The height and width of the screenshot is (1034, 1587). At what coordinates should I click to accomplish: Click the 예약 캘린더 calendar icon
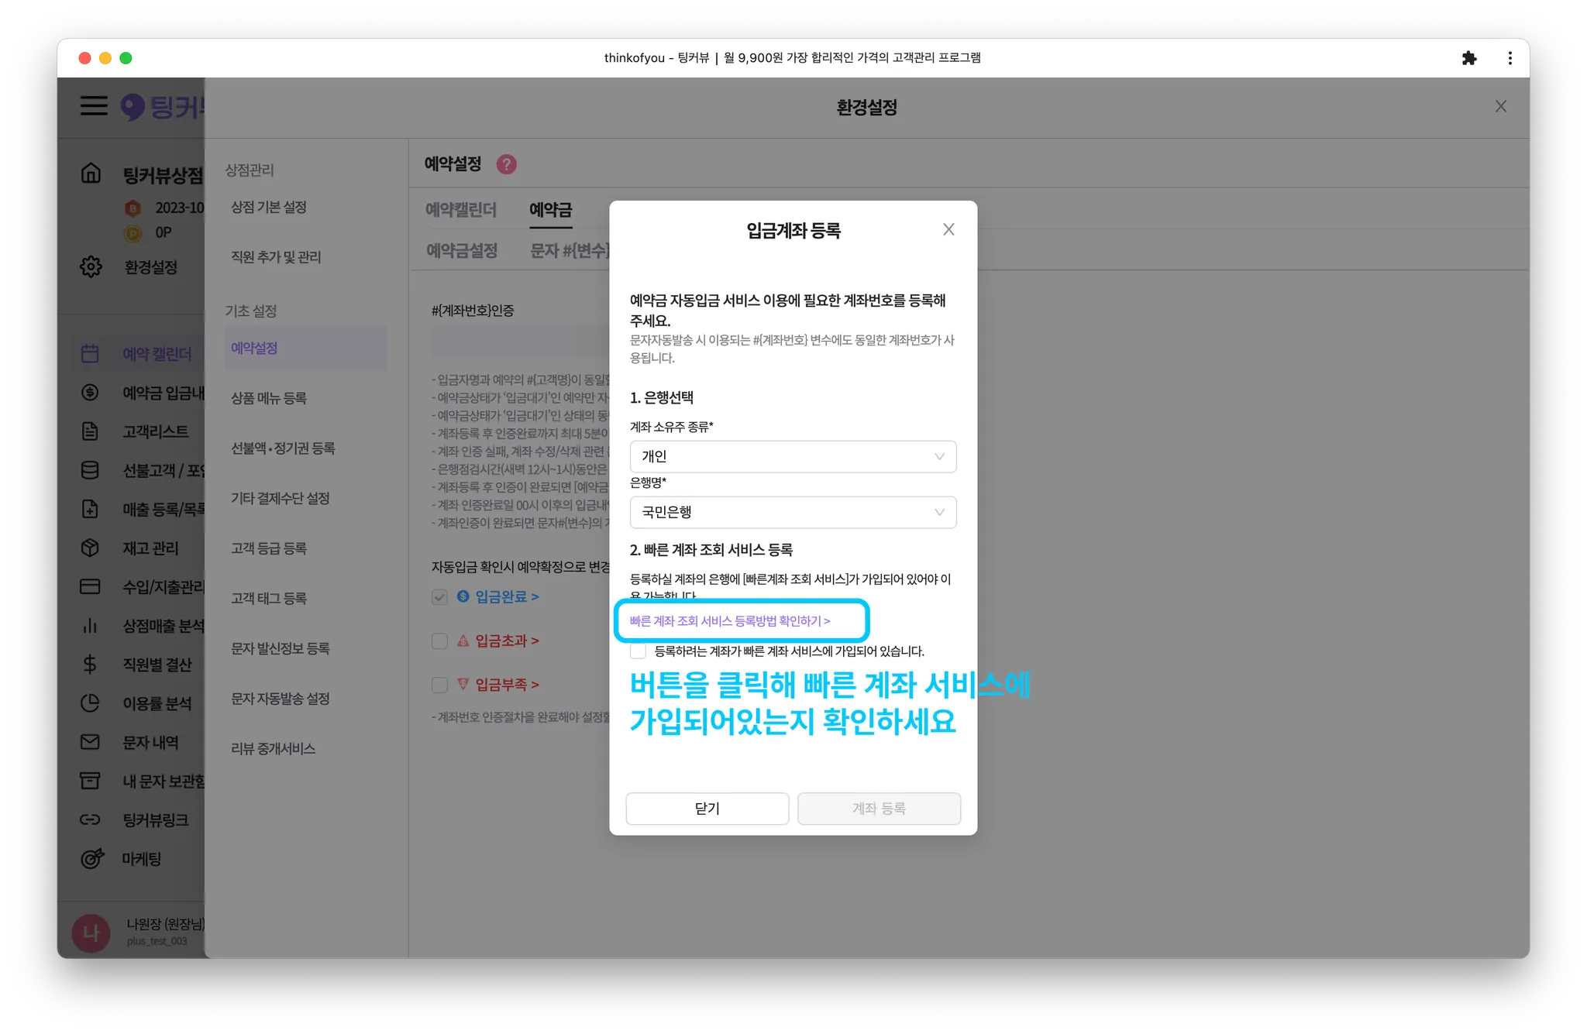coord(90,354)
